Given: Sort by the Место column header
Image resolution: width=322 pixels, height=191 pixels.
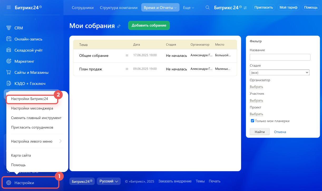Looking at the screenshot, I should (219, 45).
